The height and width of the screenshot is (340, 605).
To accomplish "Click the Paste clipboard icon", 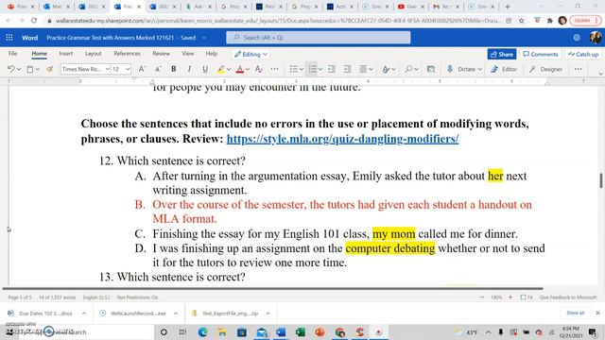I will pyautogui.click(x=30, y=69).
